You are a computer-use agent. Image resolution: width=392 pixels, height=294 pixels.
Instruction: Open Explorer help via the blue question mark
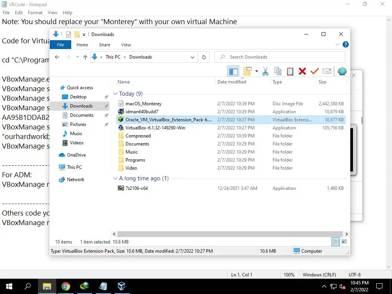click(x=346, y=44)
